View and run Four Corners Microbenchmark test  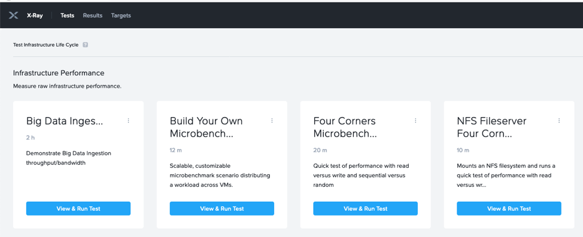click(366, 208)
